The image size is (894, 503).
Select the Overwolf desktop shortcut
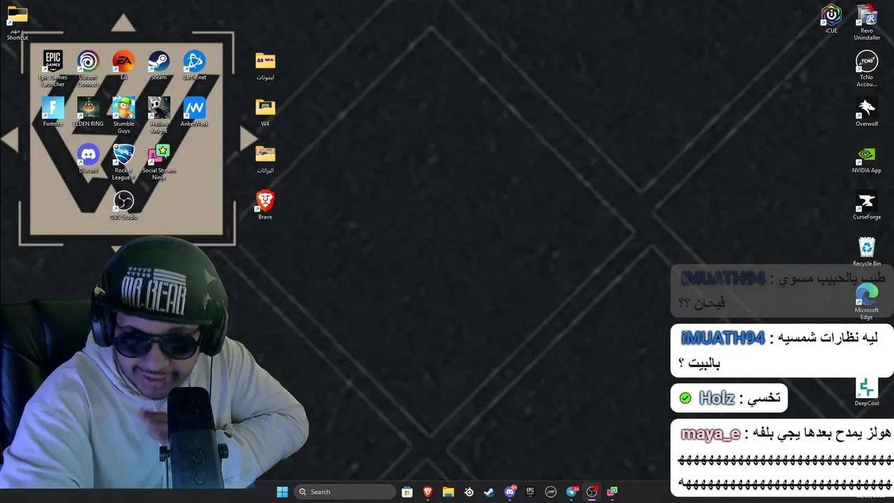(867, 112)
